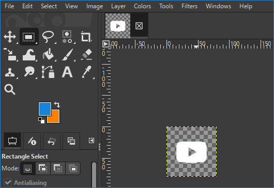This screenshot has height=188, width=274.
Task: Toggle the Antialiasing checkbox
Action: (8, 183)
